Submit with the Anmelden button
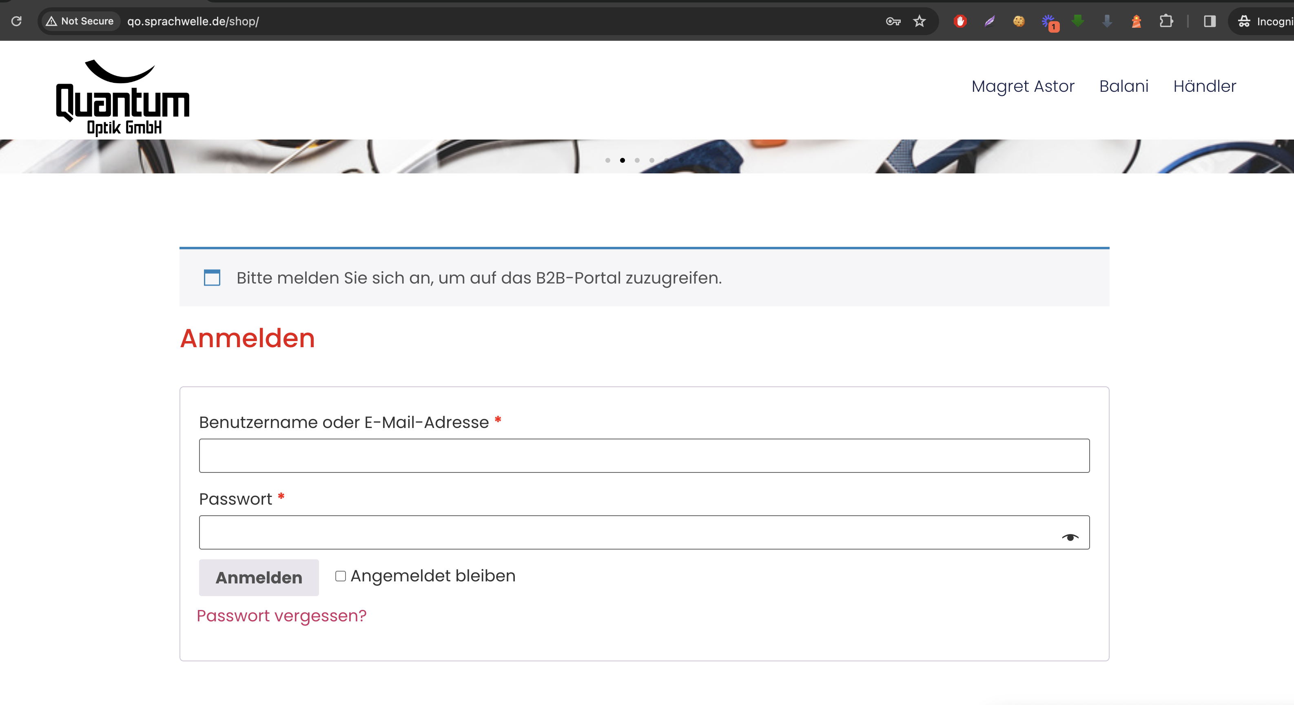The image size is (1294, 705). point(259,577)
